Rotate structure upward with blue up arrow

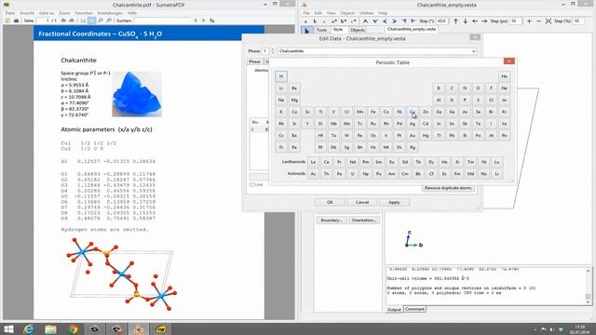click(365, 21)
